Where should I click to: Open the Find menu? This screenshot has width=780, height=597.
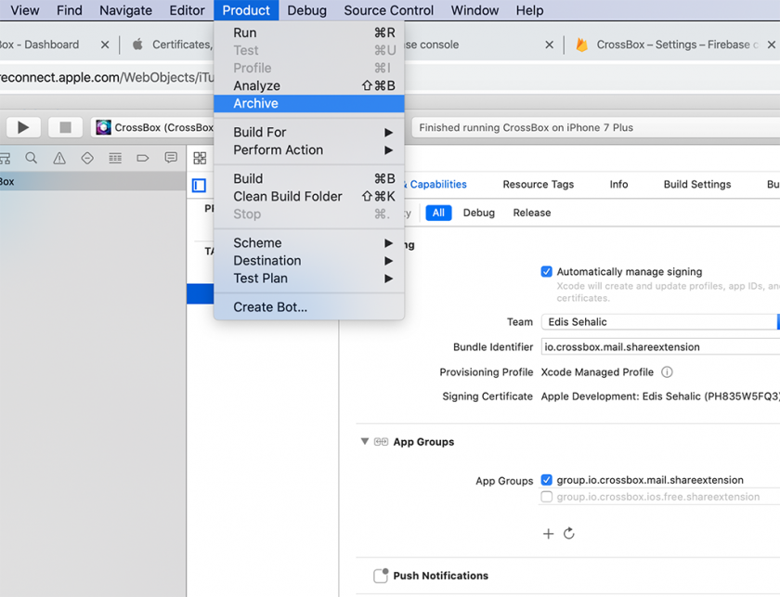pos(69,10)
